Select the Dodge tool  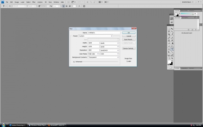tap(172, 46)
